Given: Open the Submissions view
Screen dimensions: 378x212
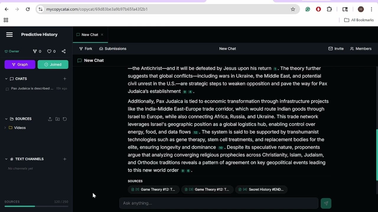Looking at the screenshot, I should pyautogui.click(x=113, y=49).
